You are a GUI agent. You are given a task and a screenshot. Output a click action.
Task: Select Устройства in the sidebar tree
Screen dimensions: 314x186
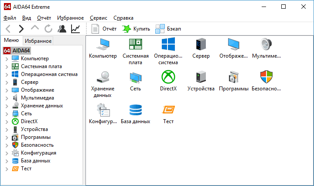pyautogui.click(x=34, y=129)
